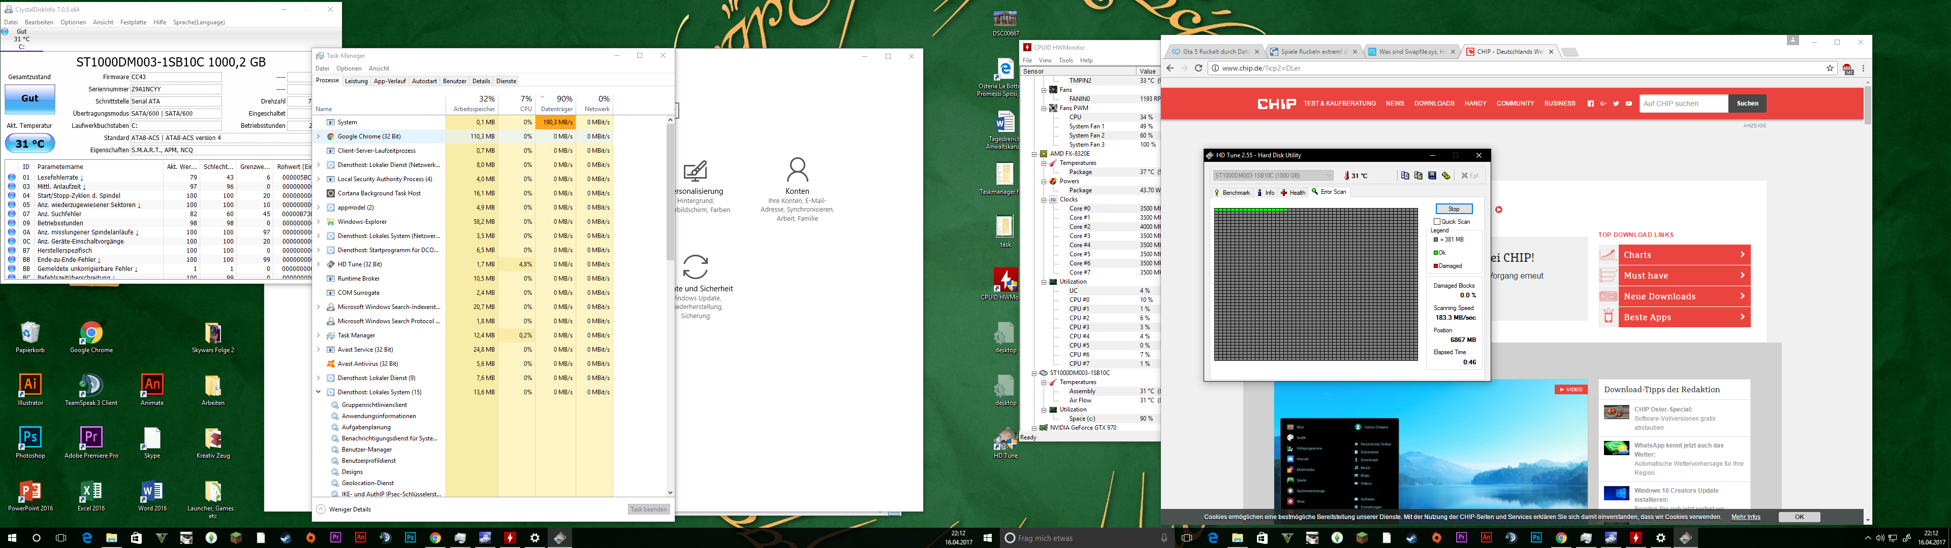
Task: Open HD Tune options icon
Action: [x=1446, y=176]
